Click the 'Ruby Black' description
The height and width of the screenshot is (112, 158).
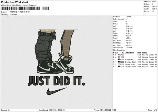(129, 59)
